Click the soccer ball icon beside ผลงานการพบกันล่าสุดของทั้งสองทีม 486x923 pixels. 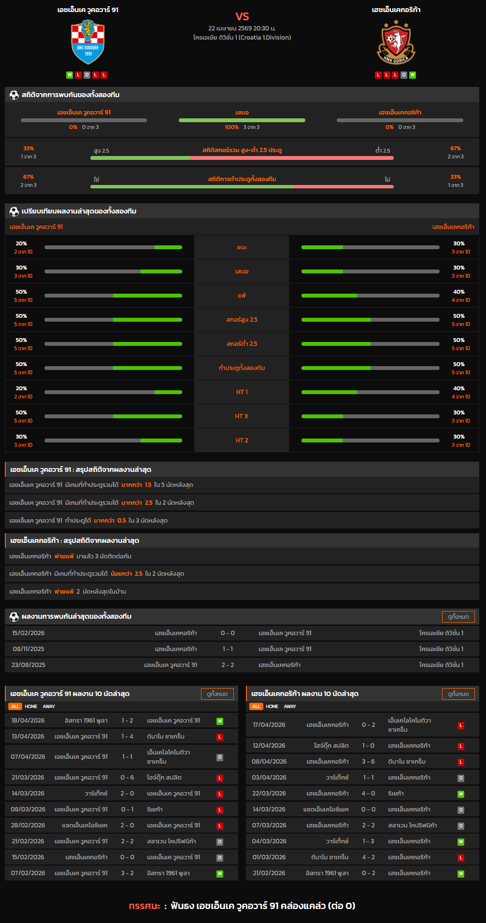click(x=14, y=617)
